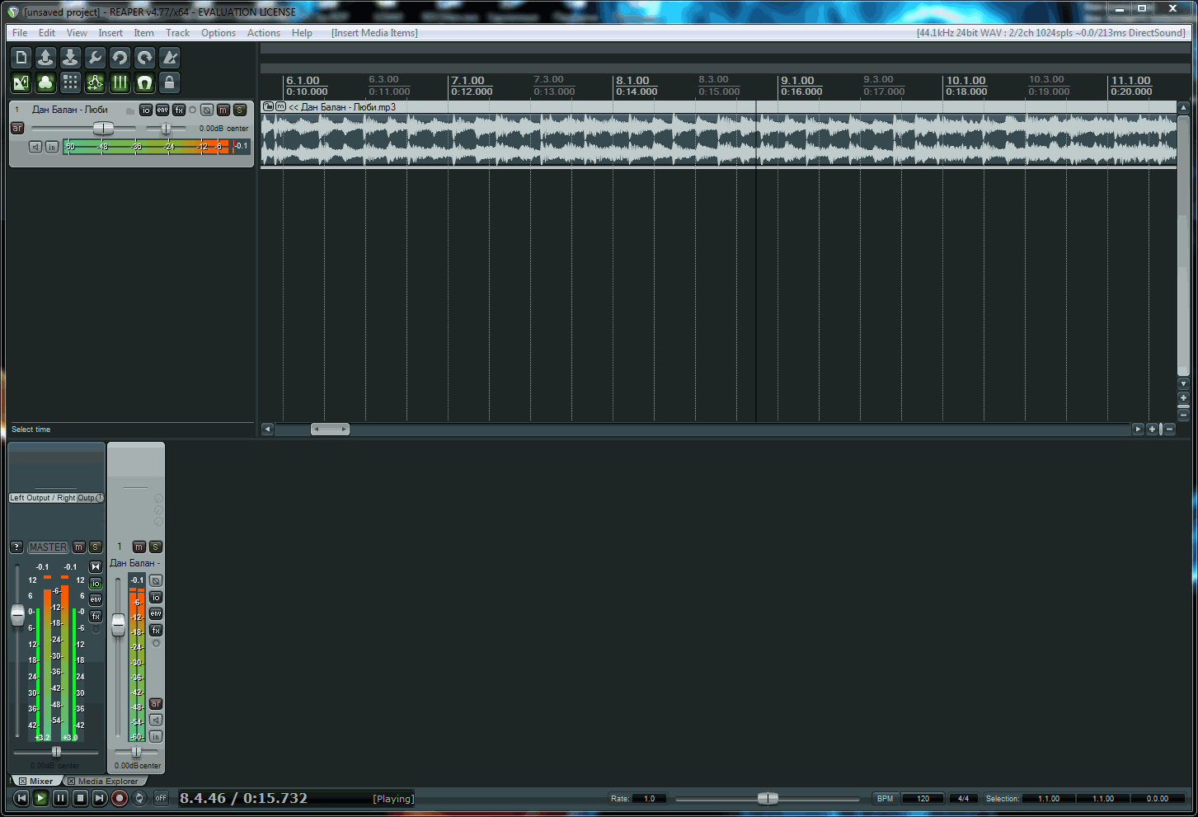Click the New Project toolbar icon

click(x=21, y=58)
